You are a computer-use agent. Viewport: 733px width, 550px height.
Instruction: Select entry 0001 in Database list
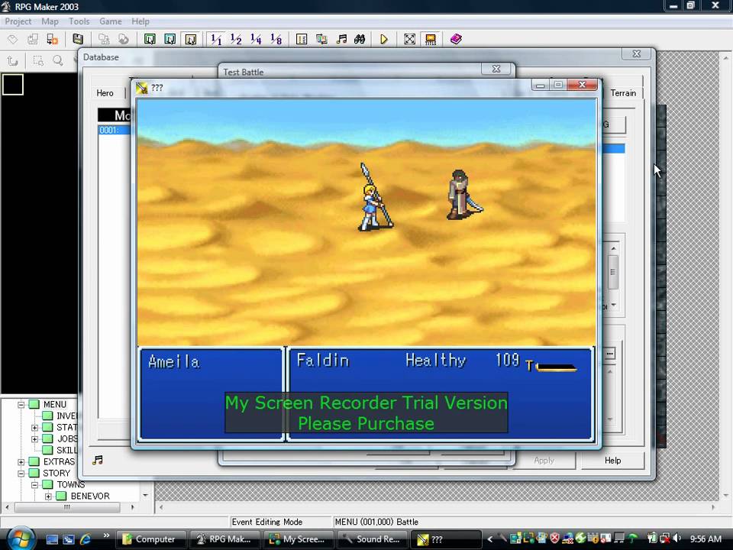[114, 130]
